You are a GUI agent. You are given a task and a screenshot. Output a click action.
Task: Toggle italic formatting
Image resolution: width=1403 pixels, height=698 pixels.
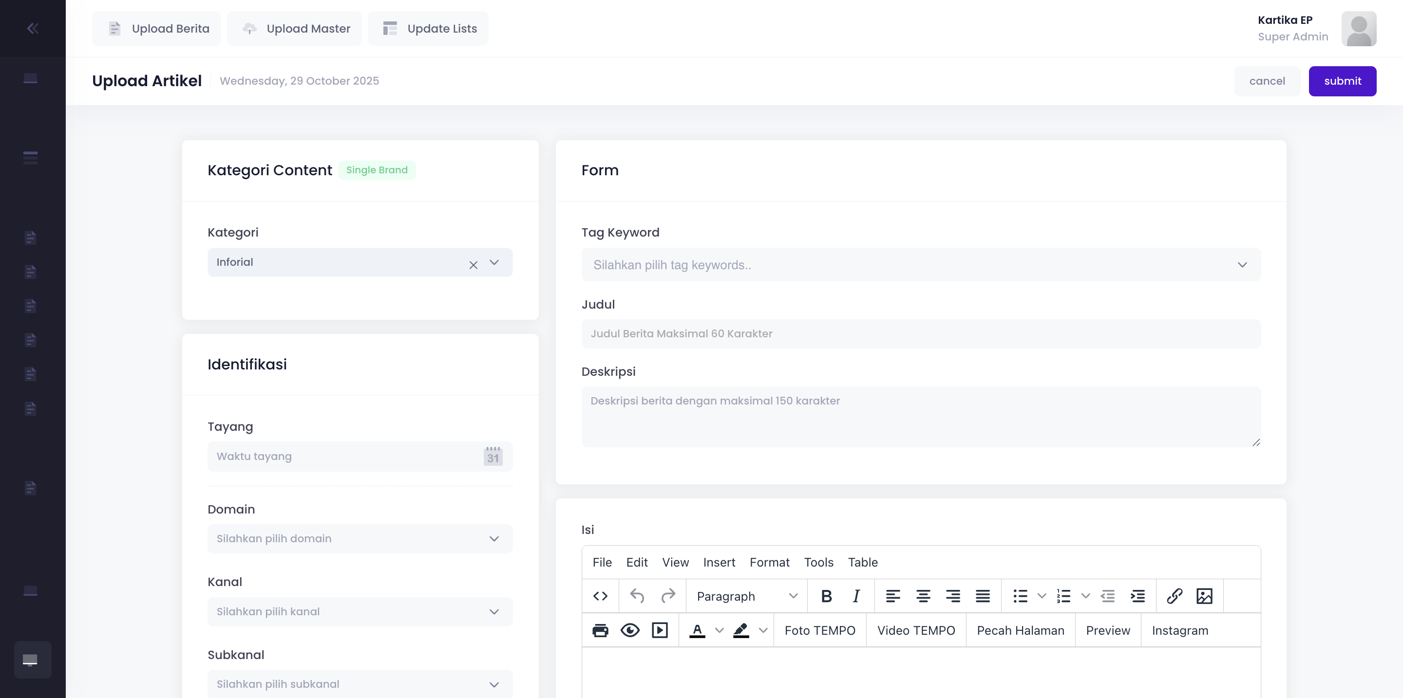click(x=856, y=596)
